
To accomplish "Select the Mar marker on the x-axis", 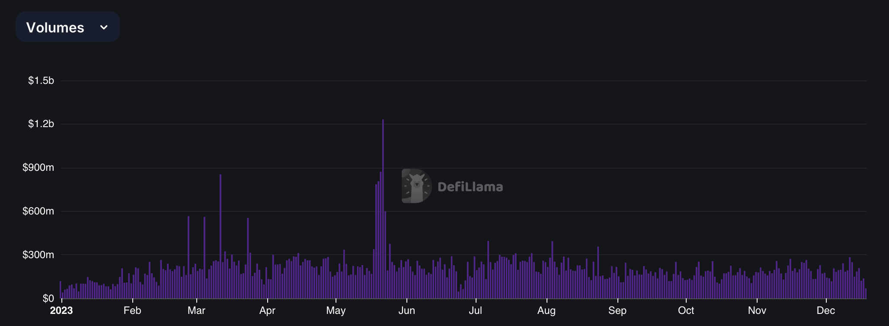I will point(196,310).
